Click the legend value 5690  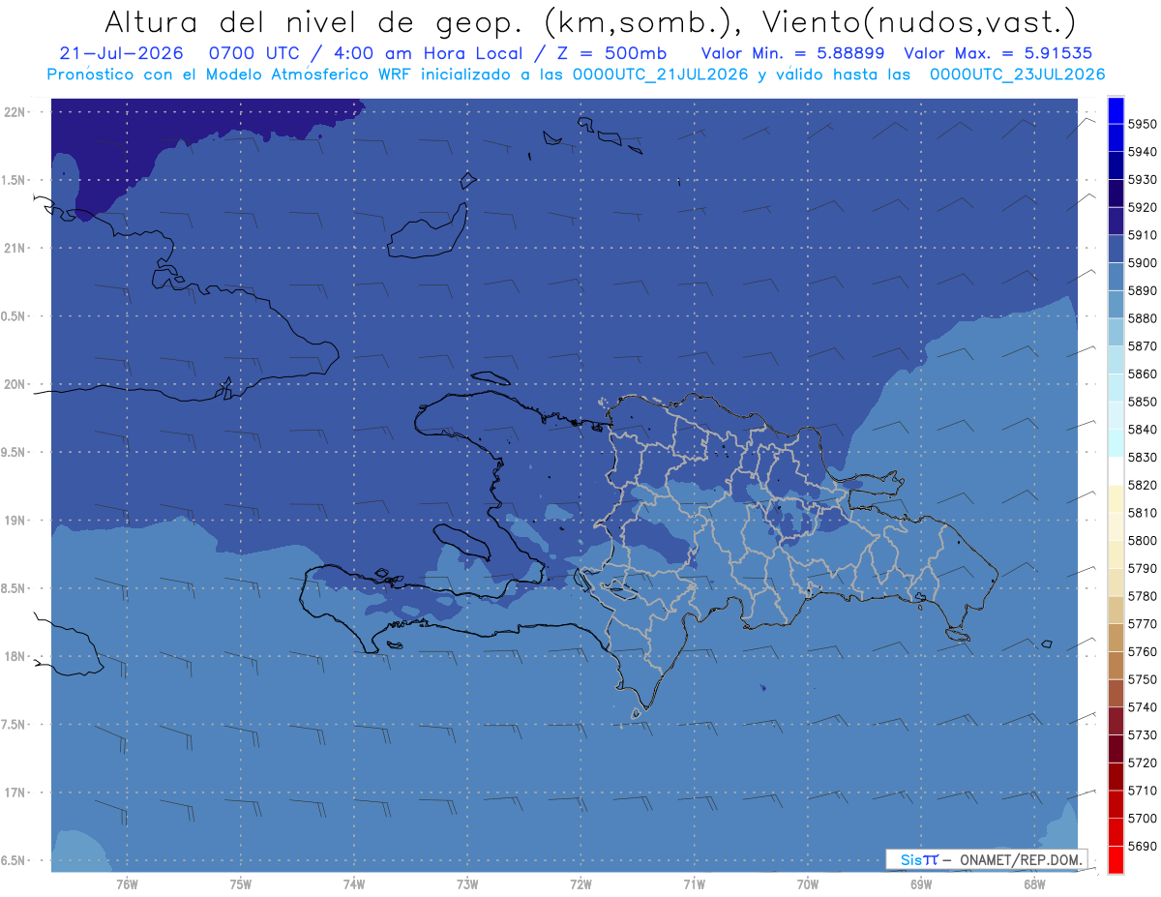click(1142, 846)
